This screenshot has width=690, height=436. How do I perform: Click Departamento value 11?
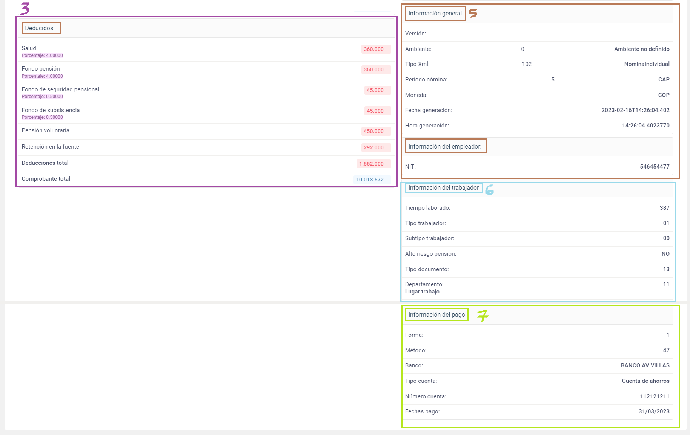pos(666,284)
